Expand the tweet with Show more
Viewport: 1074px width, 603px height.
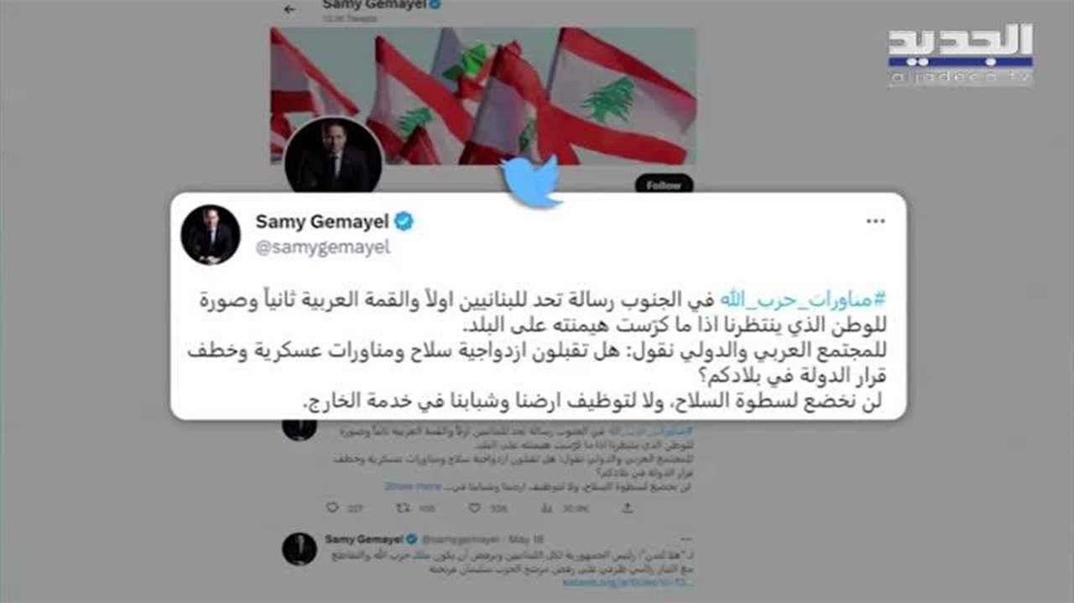[x=412, y=486]
